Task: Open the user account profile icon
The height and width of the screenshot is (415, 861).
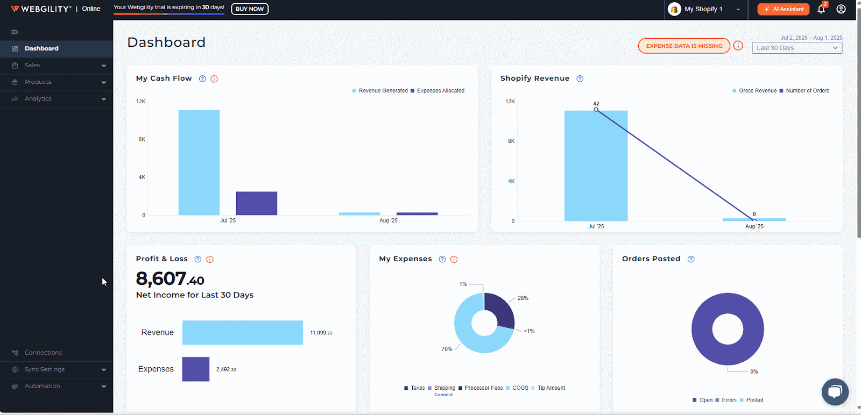Action: point(841,9)
